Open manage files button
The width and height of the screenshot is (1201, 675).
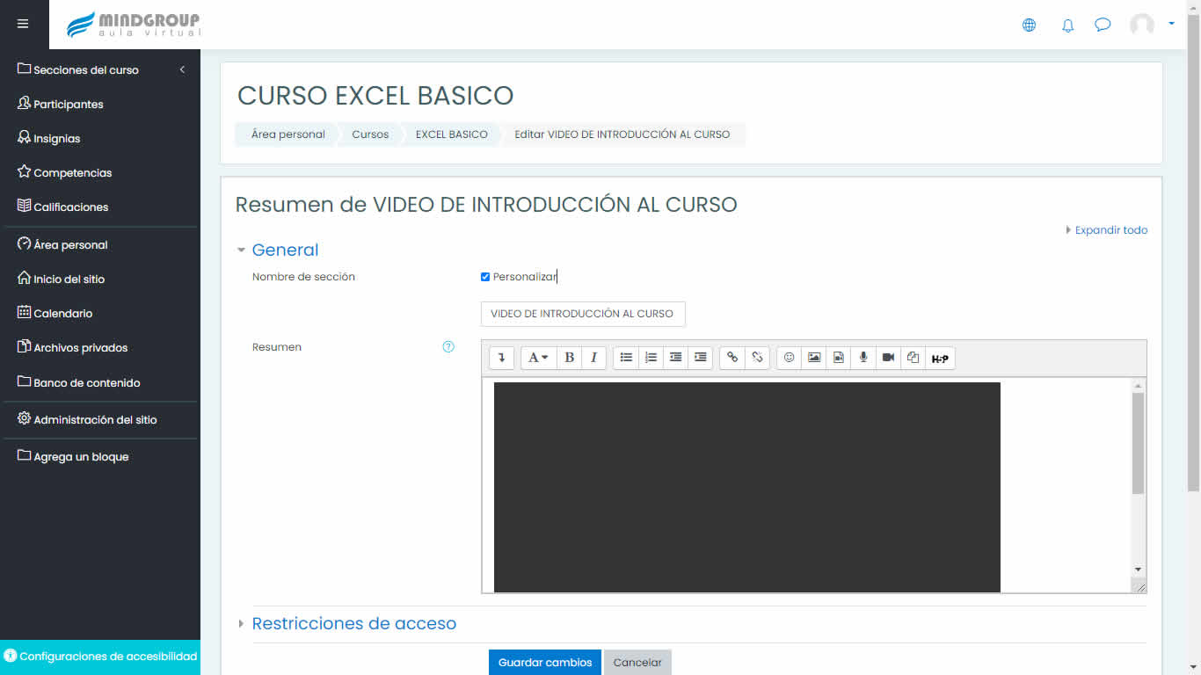pyautogui.click(x=913, y=358)
